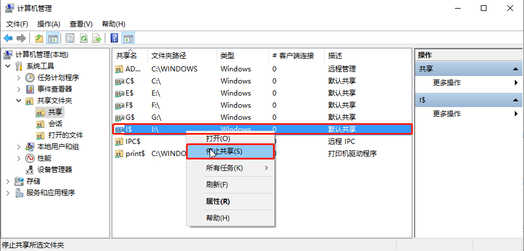
Task: Click the 事件查看器 icon in tree
Action: tap(30, 89)
